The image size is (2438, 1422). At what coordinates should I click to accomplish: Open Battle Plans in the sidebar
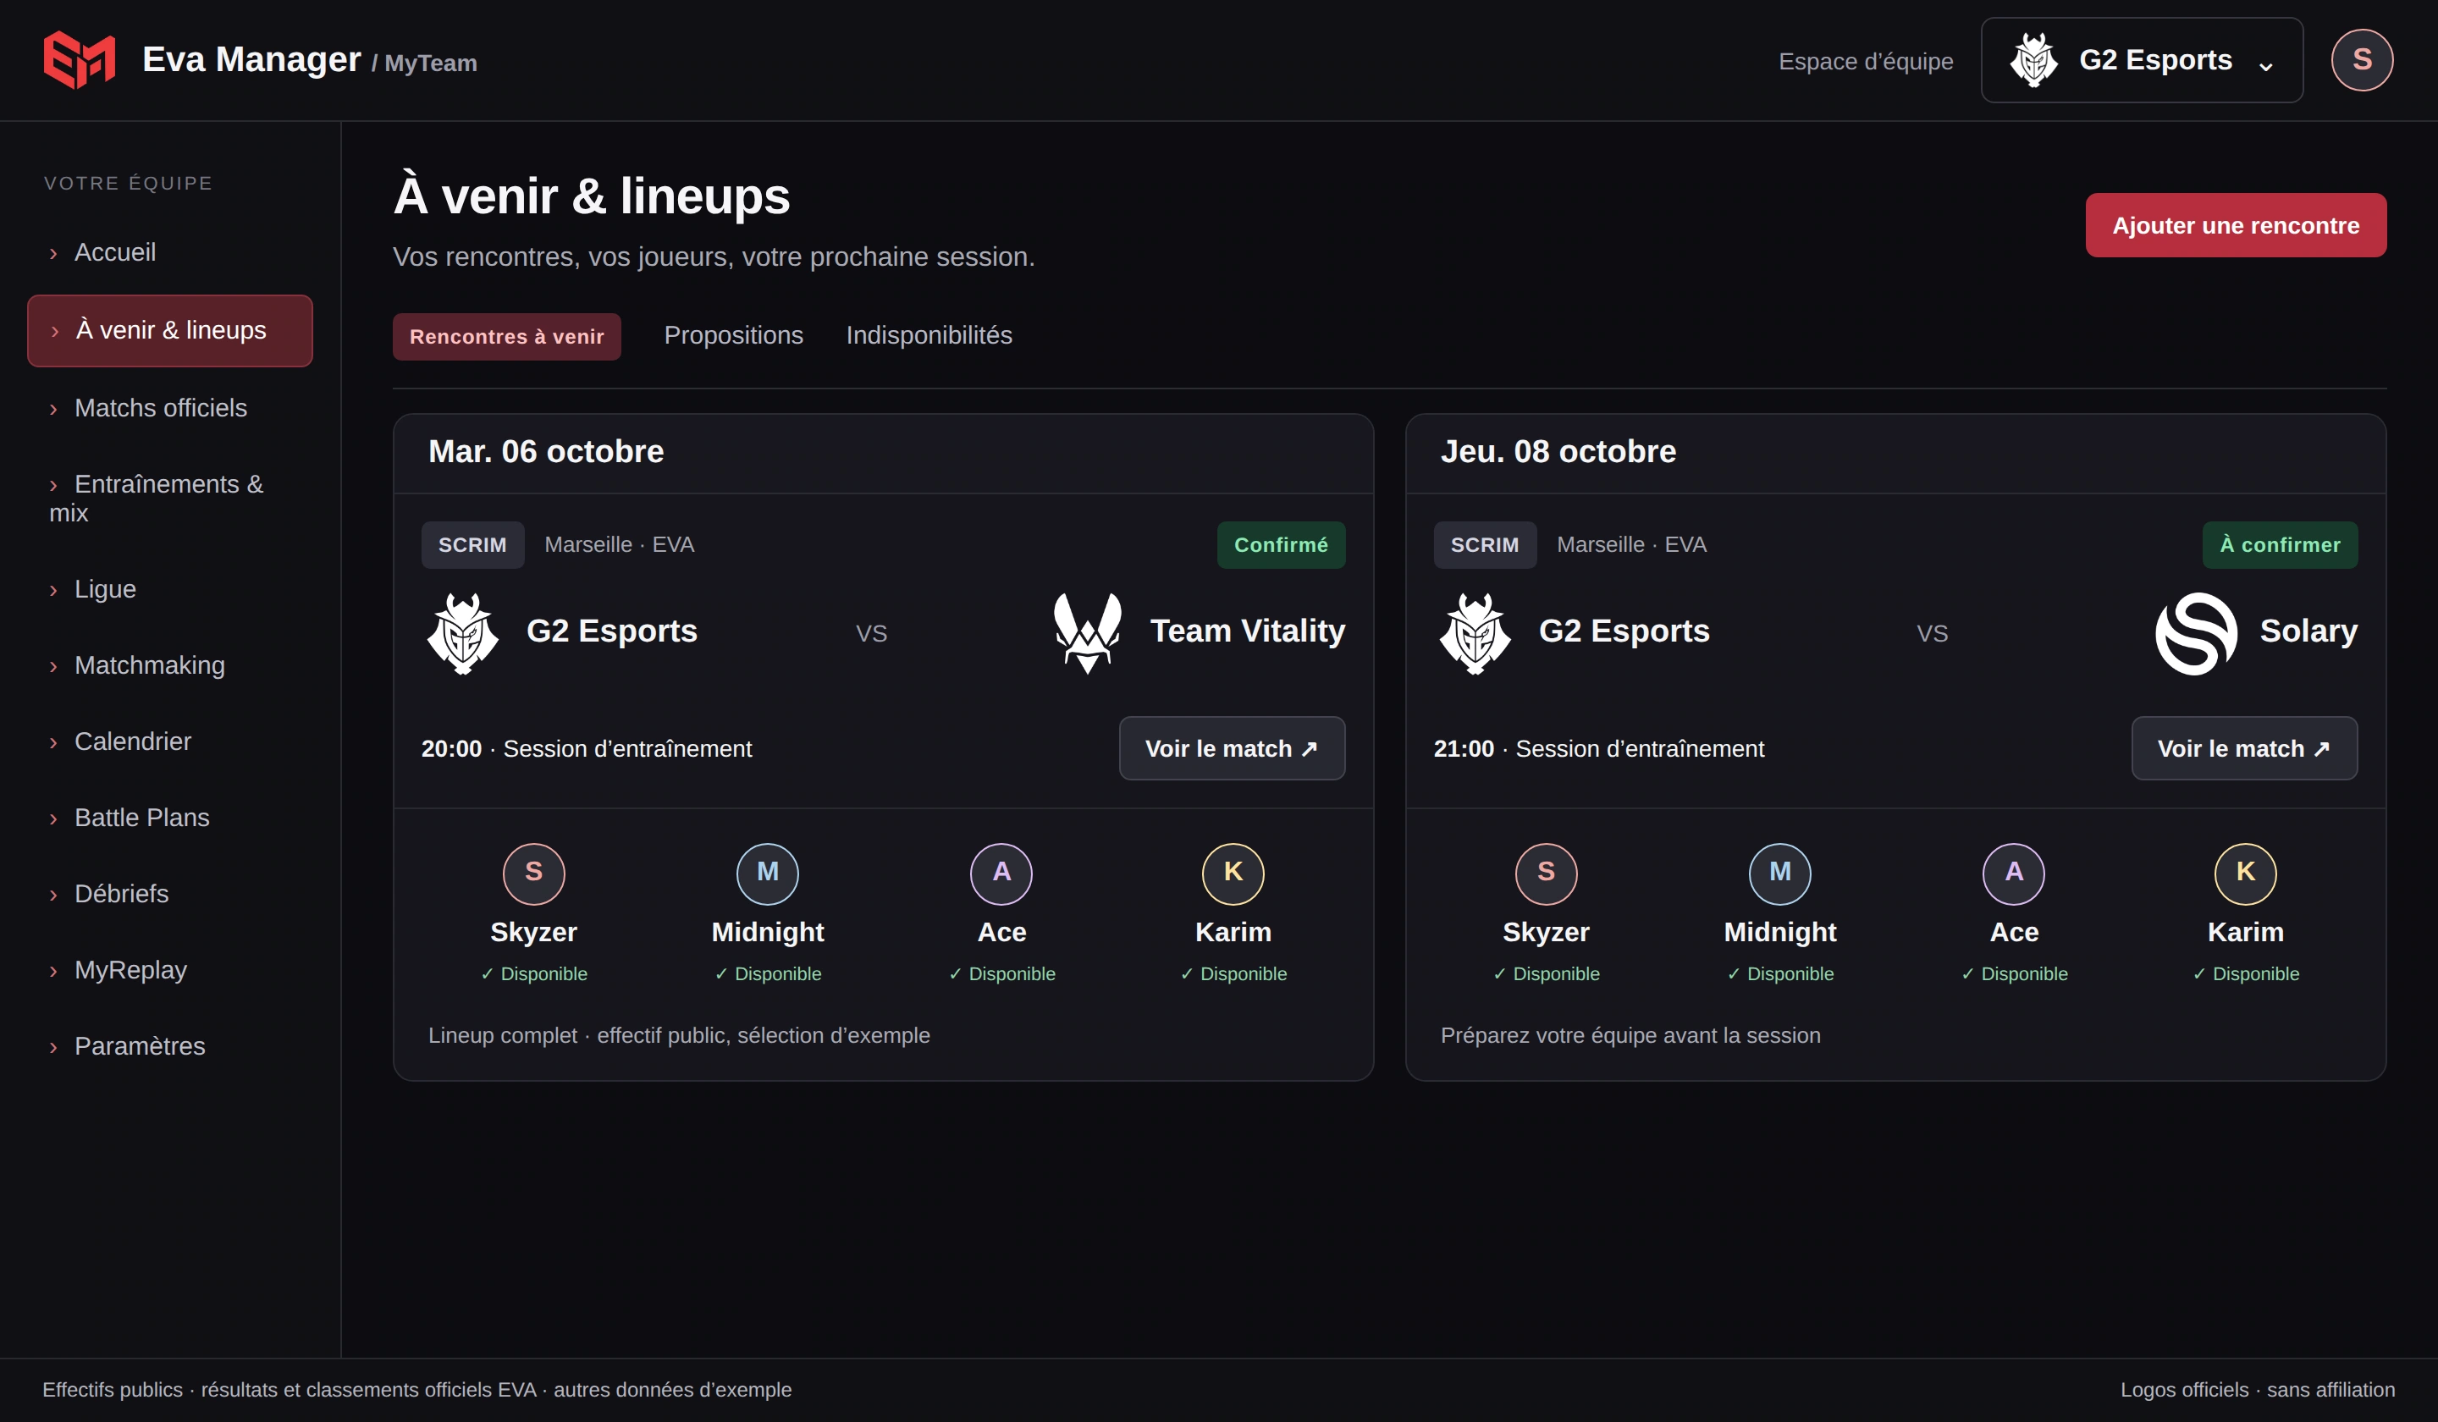tap(170, 818)
